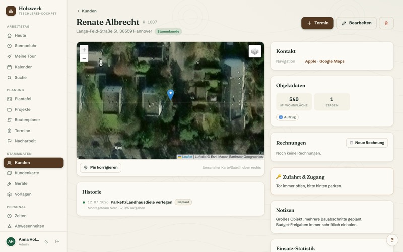The width and height of the screenshot is (403, 252).
Task: Click the Projekte folder icon
Action: [9, 109]
